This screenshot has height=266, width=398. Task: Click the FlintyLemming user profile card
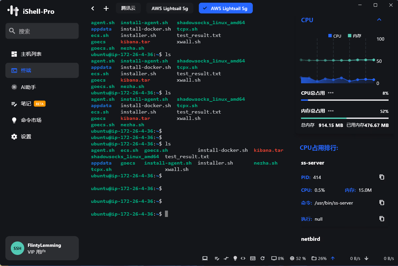pos(42,248)
